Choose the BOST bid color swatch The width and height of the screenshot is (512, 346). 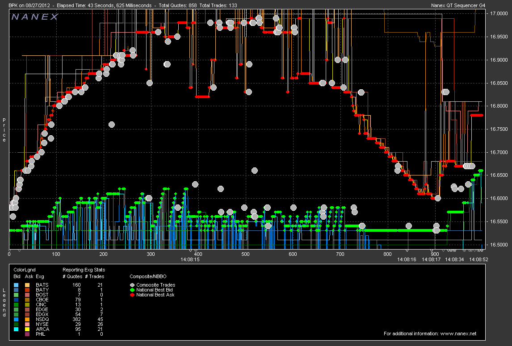(17, 295)
